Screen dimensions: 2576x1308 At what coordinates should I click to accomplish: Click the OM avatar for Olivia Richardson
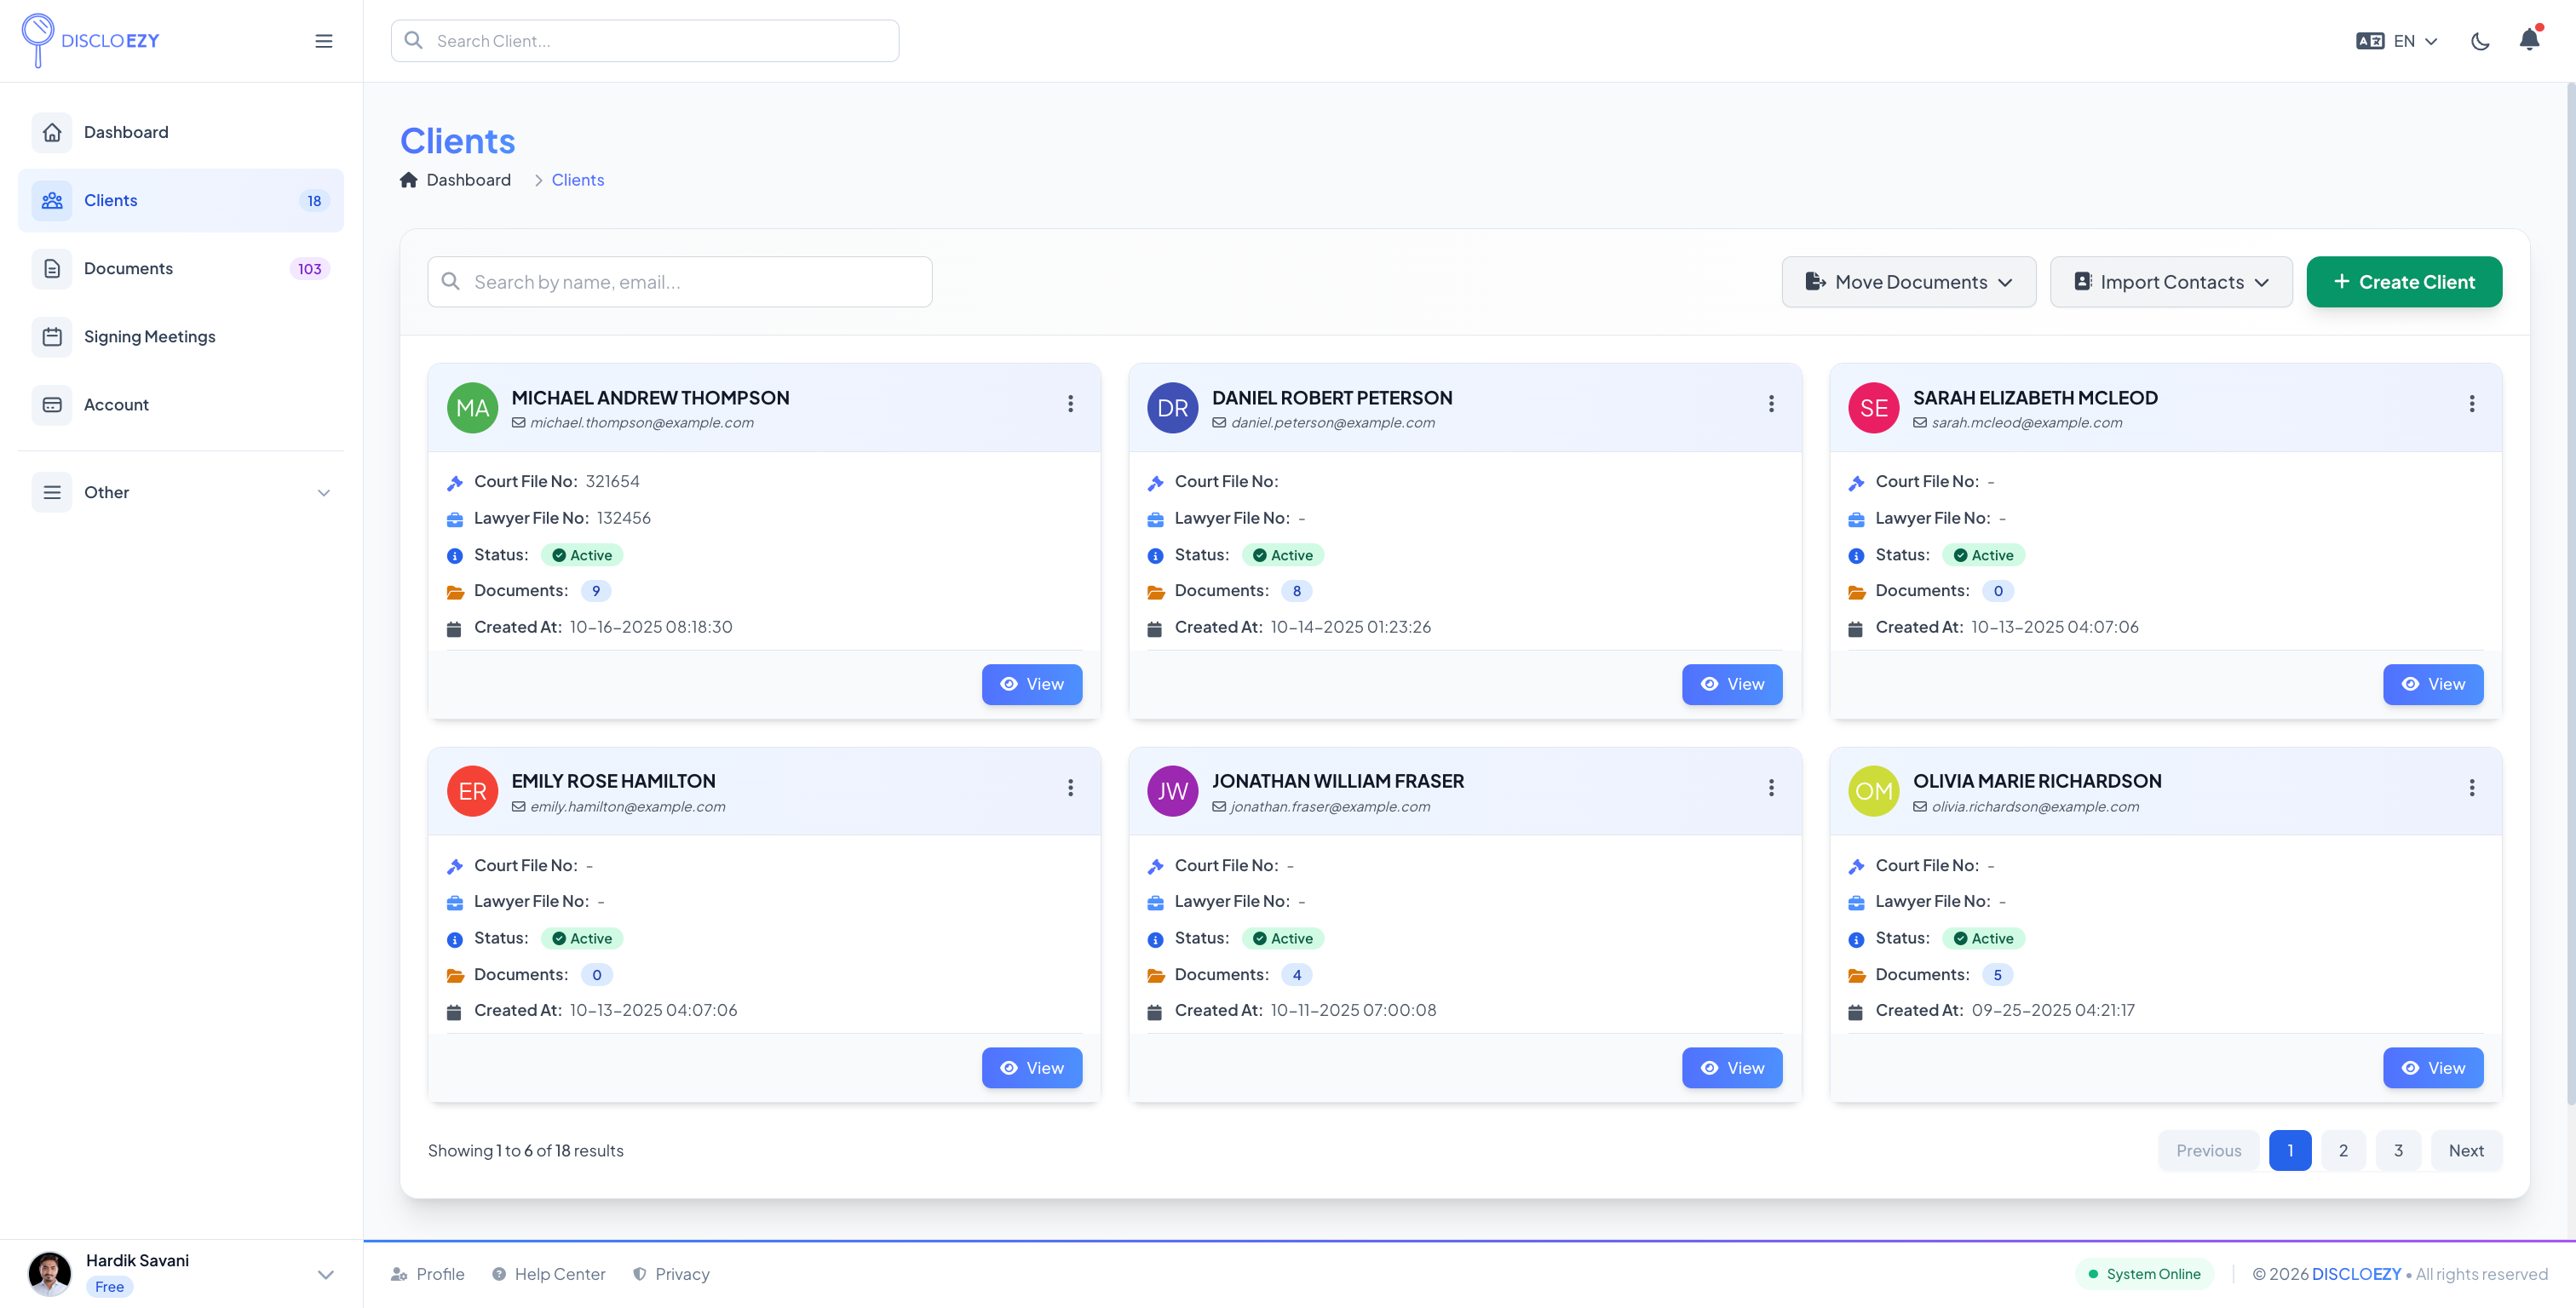tap(1872, 791)
